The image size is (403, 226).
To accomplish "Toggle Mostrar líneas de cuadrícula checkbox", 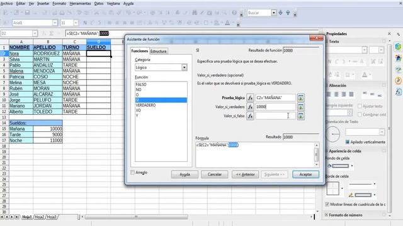I will coord(327,204).
